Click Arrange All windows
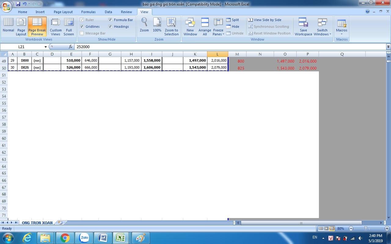Screen dimensions: 391x244 (x=205, y=27)
